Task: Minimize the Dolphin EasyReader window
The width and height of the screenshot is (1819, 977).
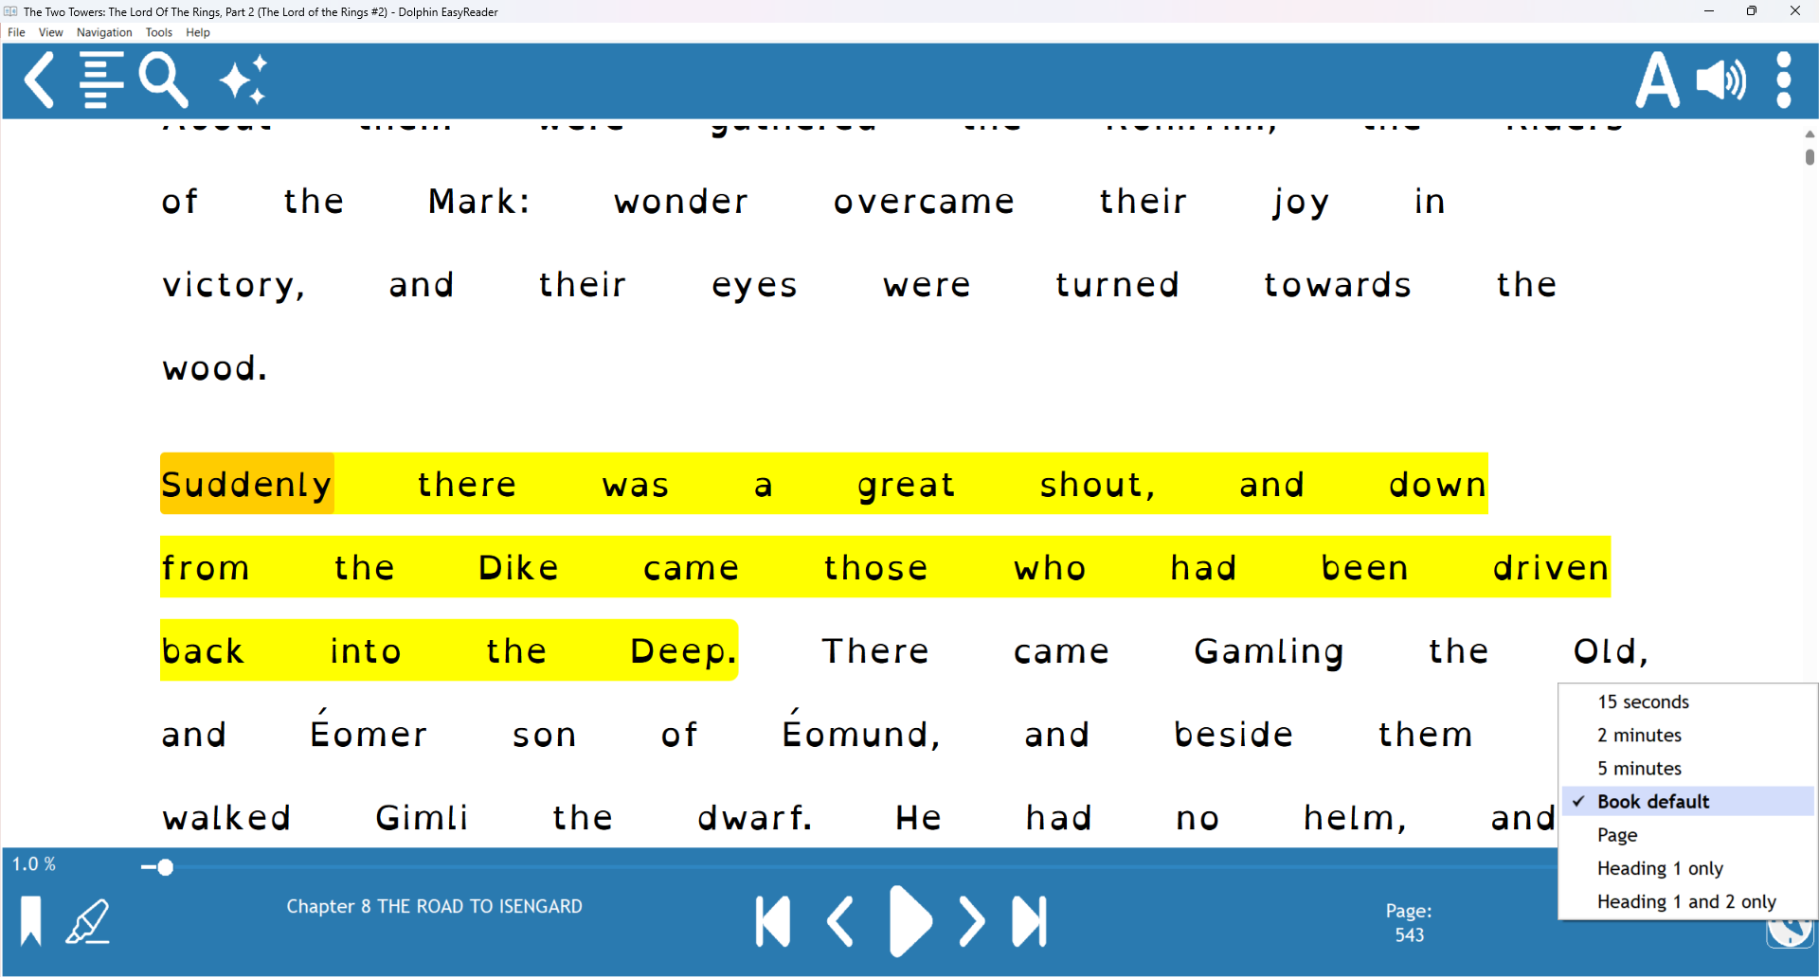Action: tap(1709, 11)
